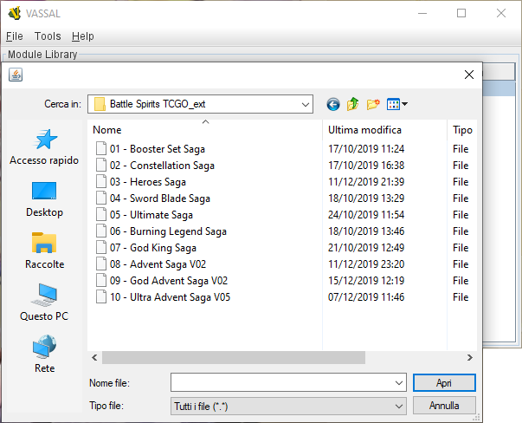Viewport: 522px width, 423px height.
Task: Click date 11/12/2019 21:39
Action: [366, 182]
